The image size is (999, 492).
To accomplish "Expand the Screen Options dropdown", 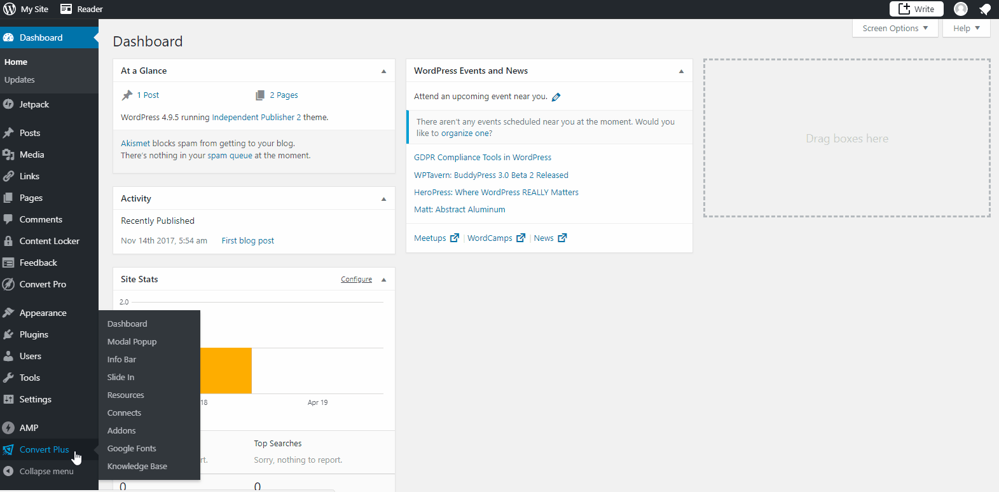I will point(895,28).
